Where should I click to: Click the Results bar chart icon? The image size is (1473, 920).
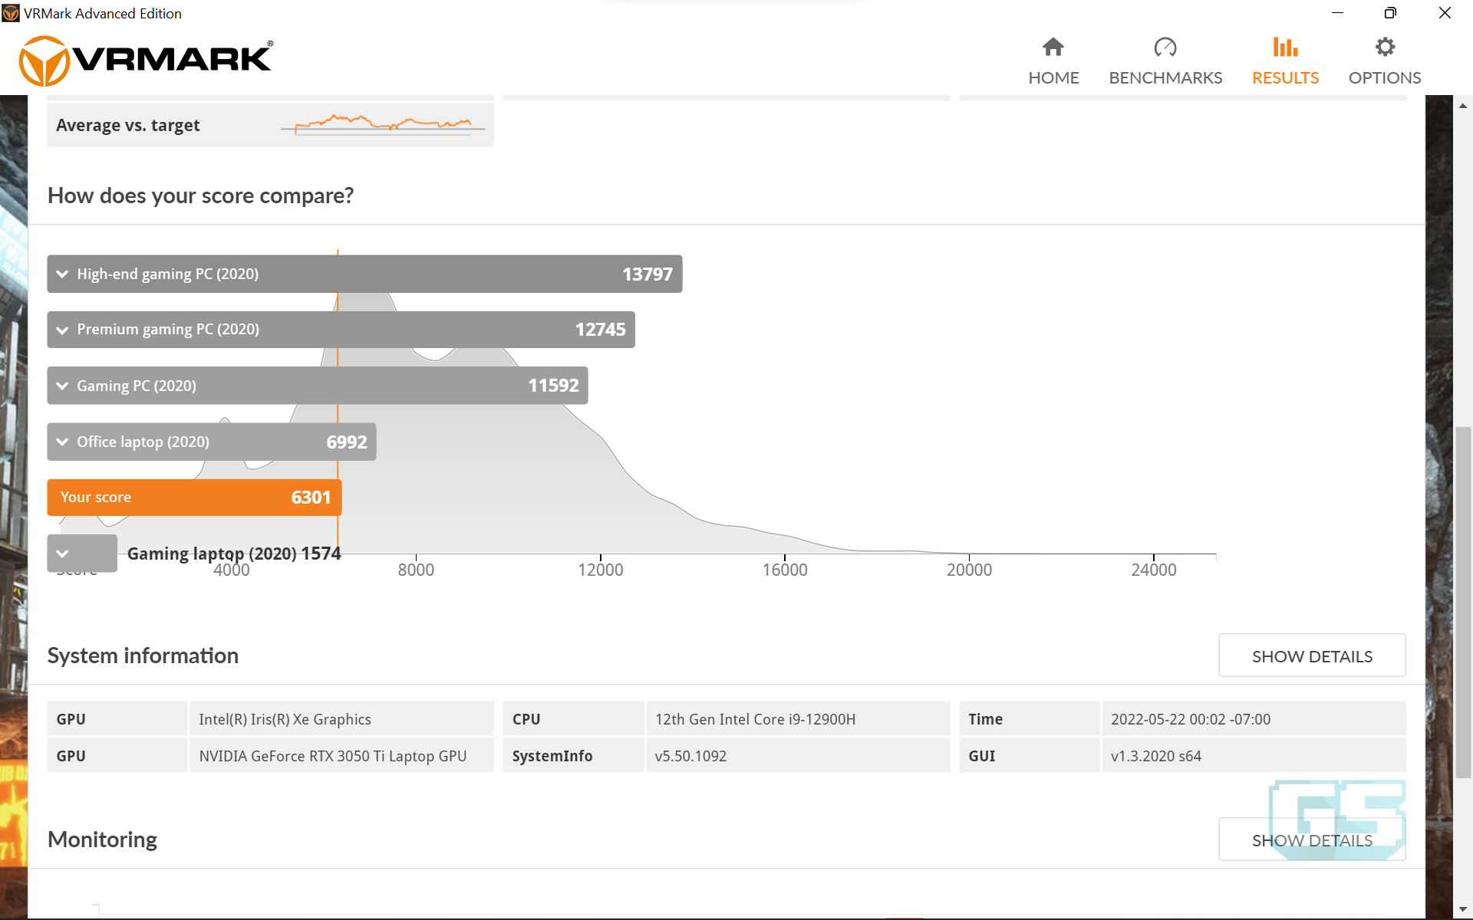coord(1285,48)
